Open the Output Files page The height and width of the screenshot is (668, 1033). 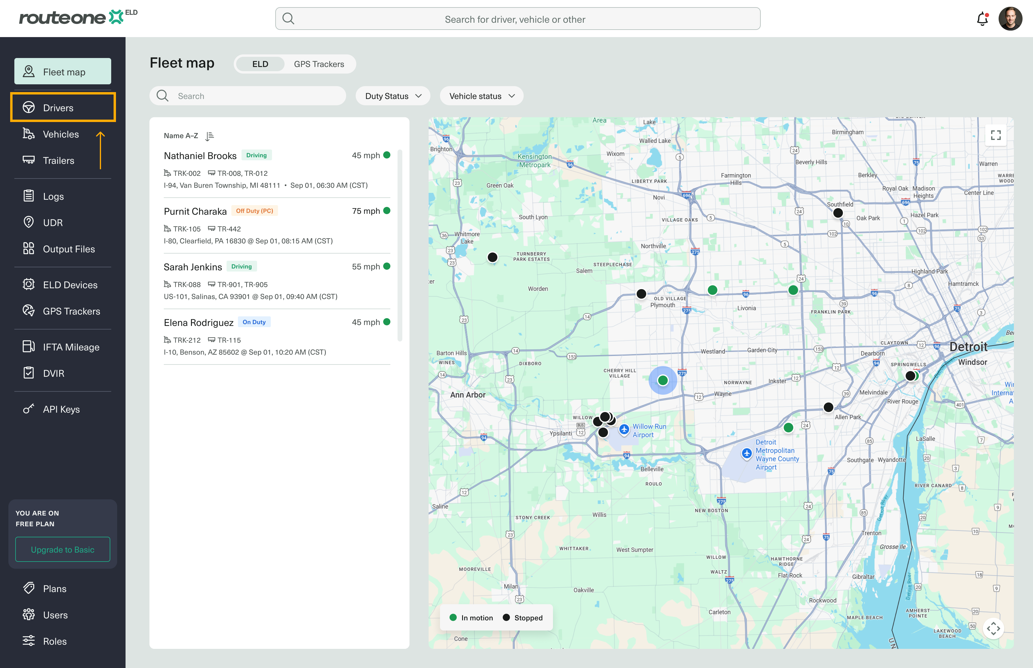coord(63,249)
